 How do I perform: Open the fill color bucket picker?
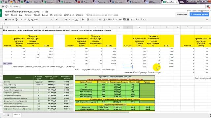tap(83, 20)
